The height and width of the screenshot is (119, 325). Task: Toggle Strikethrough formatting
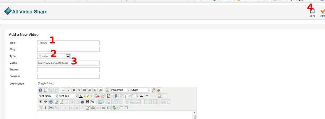click(79, 90)
